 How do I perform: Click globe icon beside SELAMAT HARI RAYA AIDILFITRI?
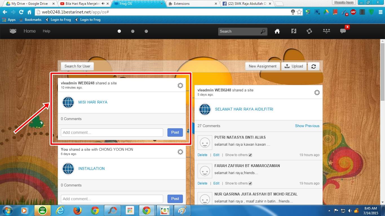click(205, 109)
